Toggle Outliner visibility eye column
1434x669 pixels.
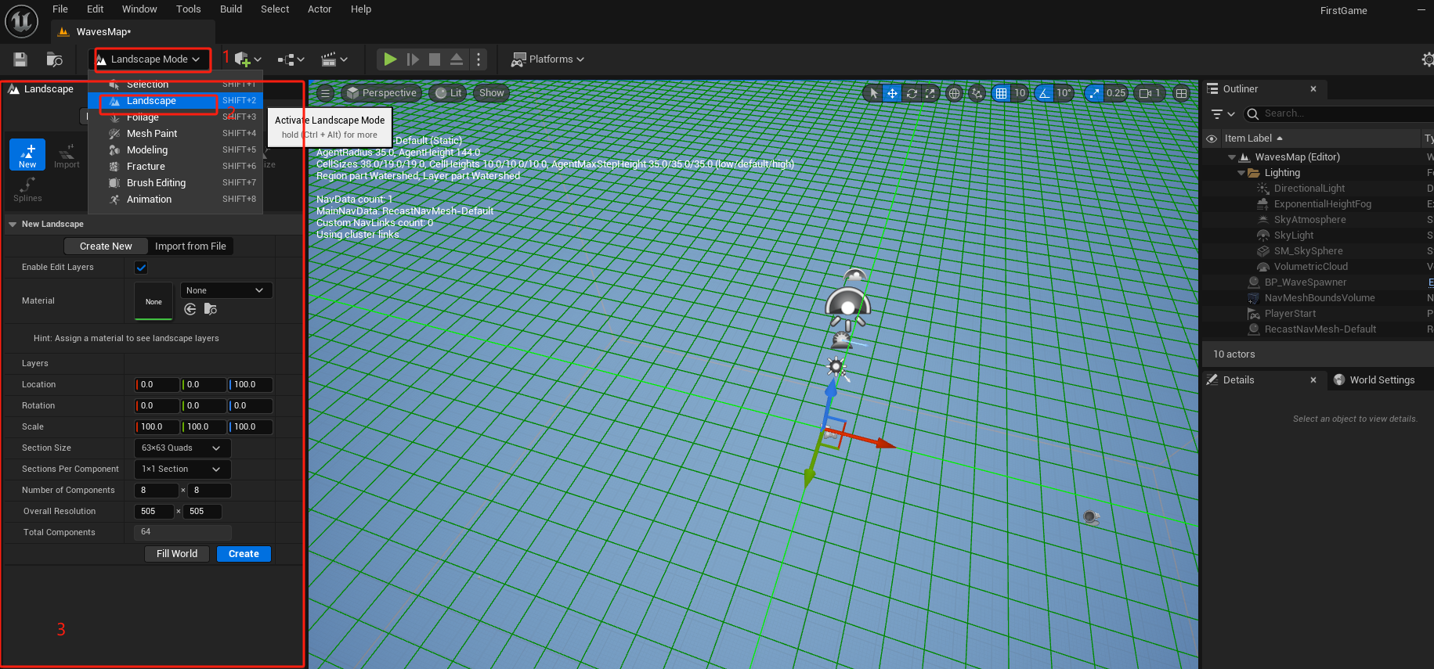pos(1212,138)
